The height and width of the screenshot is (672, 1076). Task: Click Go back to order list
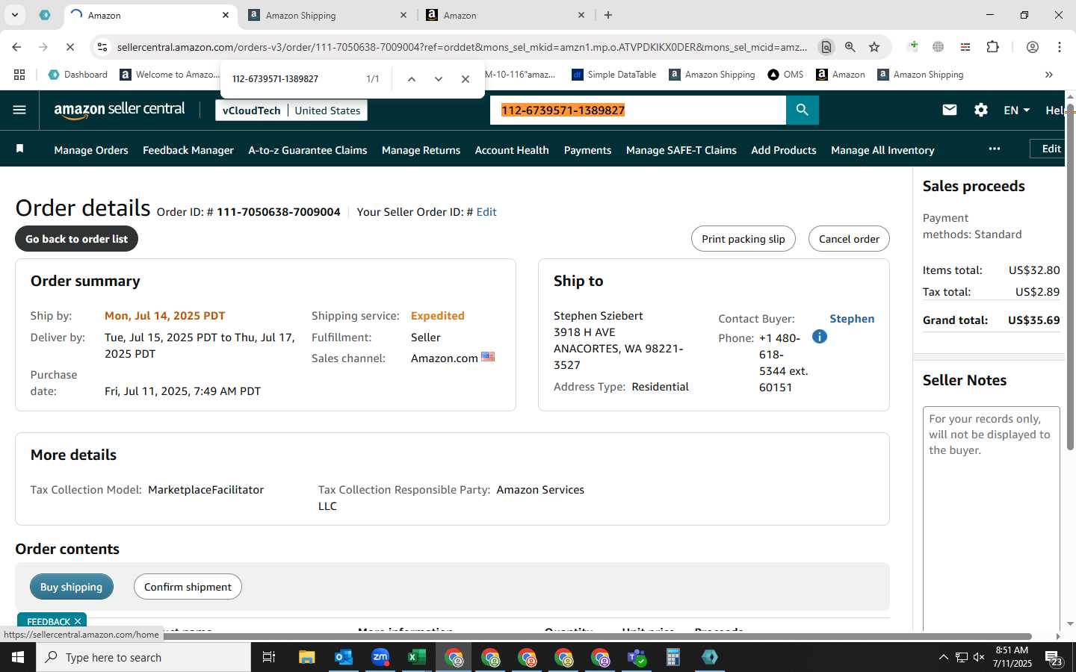[x=76, y=239]
